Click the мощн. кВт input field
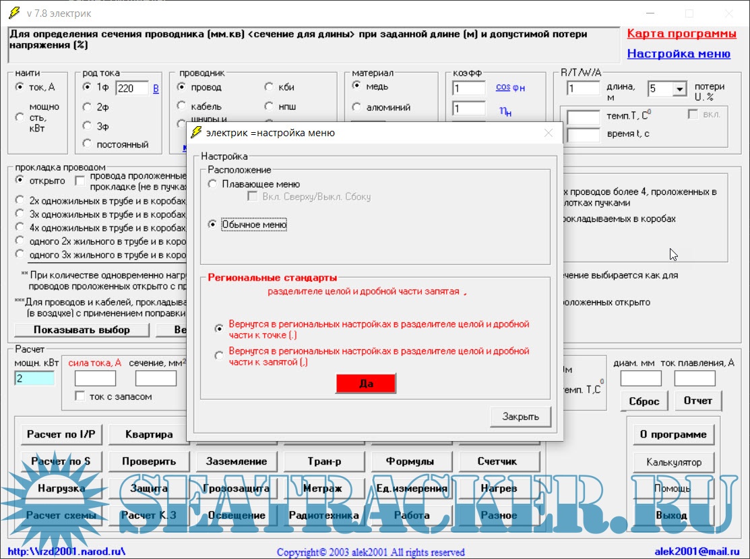Screen dimensions: 750x559 click(x=34, y=378)
